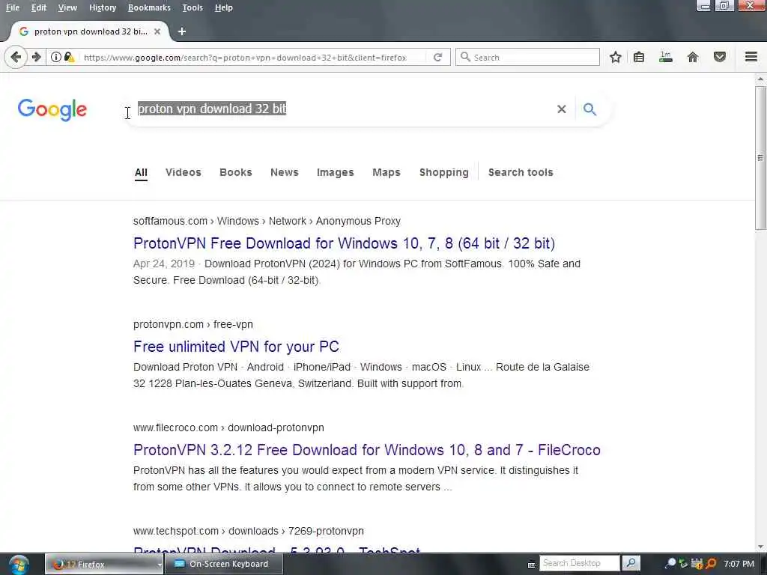Switch to Shopping results
The width and height of the screenshot is (767, 575).
[444, 173]
